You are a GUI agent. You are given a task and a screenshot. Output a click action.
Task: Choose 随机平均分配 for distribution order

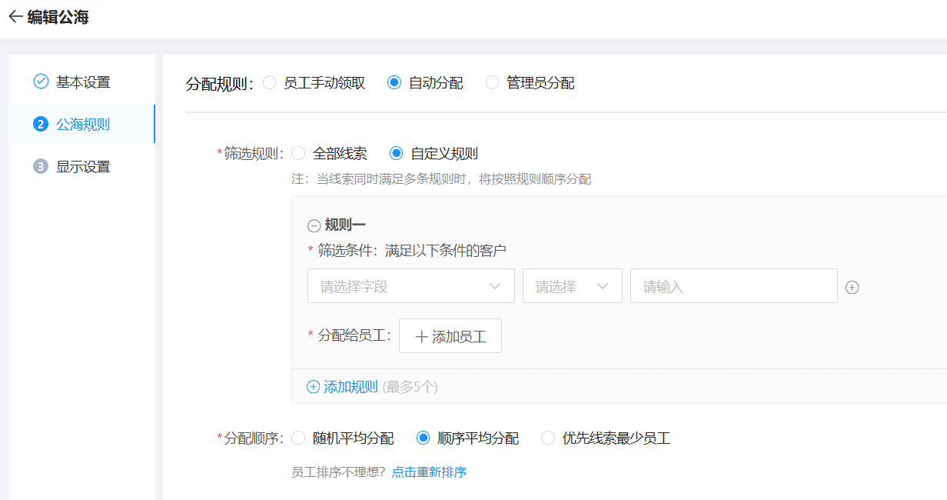pos(298,438)
